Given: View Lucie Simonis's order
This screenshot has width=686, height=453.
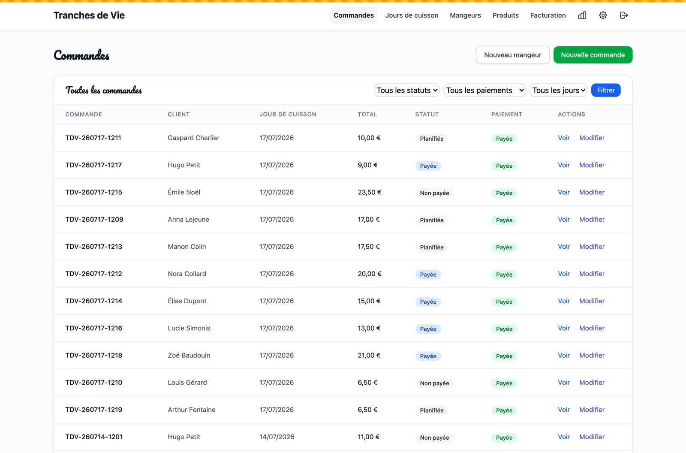Looking at the screenshot, I should pos(564,328).
